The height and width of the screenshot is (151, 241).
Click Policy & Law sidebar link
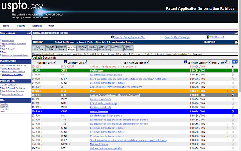(5, 109)
